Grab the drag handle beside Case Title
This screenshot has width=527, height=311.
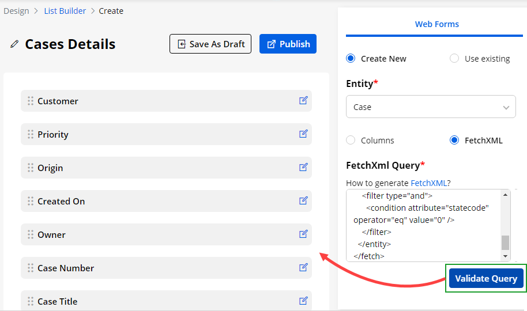pyautogui.click(x=31, y=301)
